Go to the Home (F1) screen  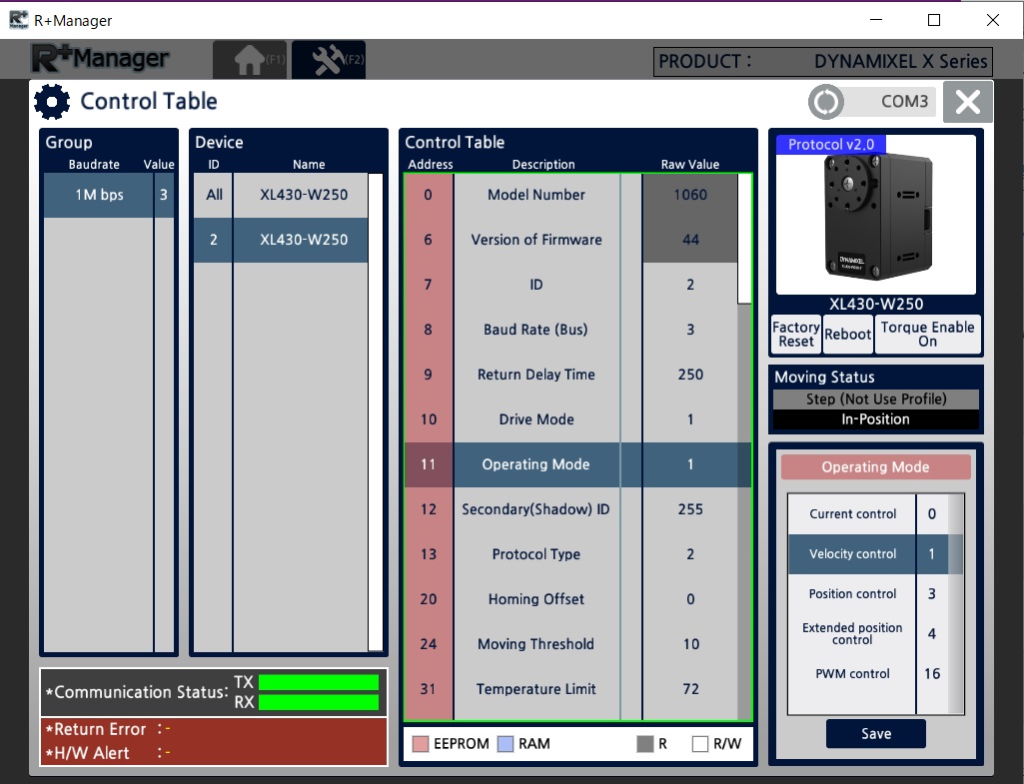(x=250, y=59)
